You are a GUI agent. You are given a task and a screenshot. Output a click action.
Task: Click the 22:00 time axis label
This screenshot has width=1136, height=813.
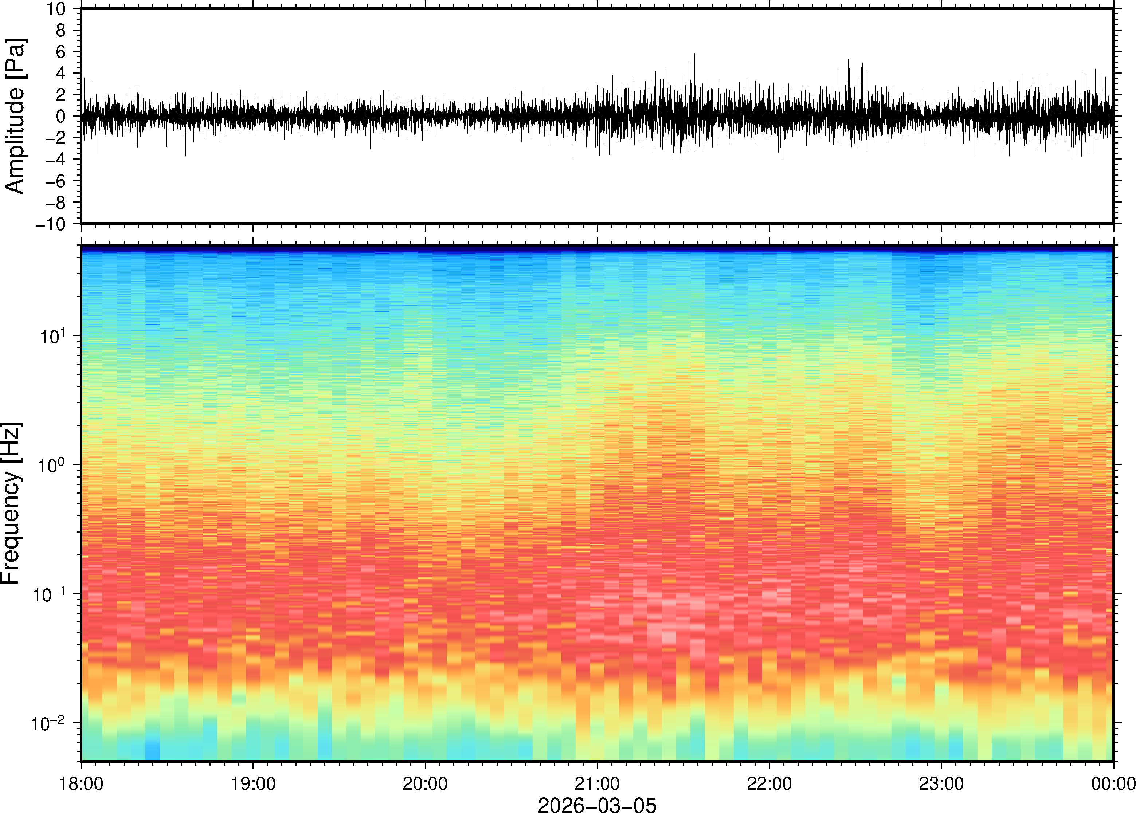coord(769,783)
